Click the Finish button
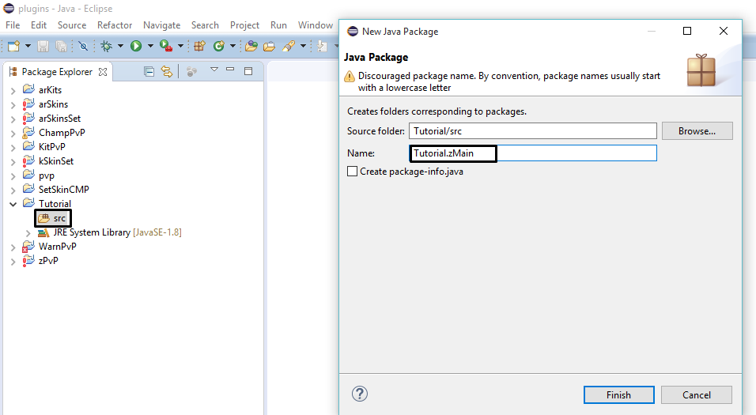 coord(618,395)
